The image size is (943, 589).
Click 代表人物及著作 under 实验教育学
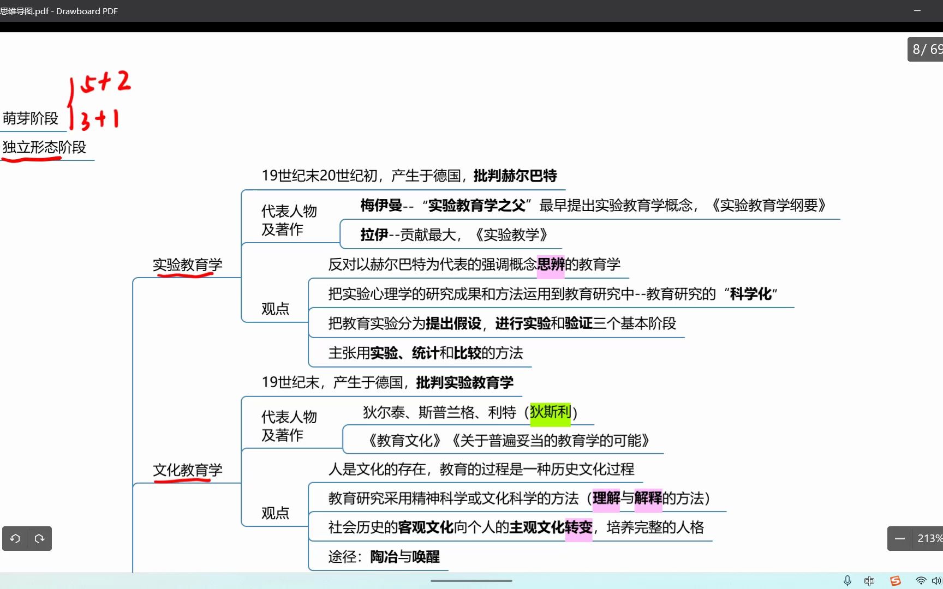click(x=289, y=220)
